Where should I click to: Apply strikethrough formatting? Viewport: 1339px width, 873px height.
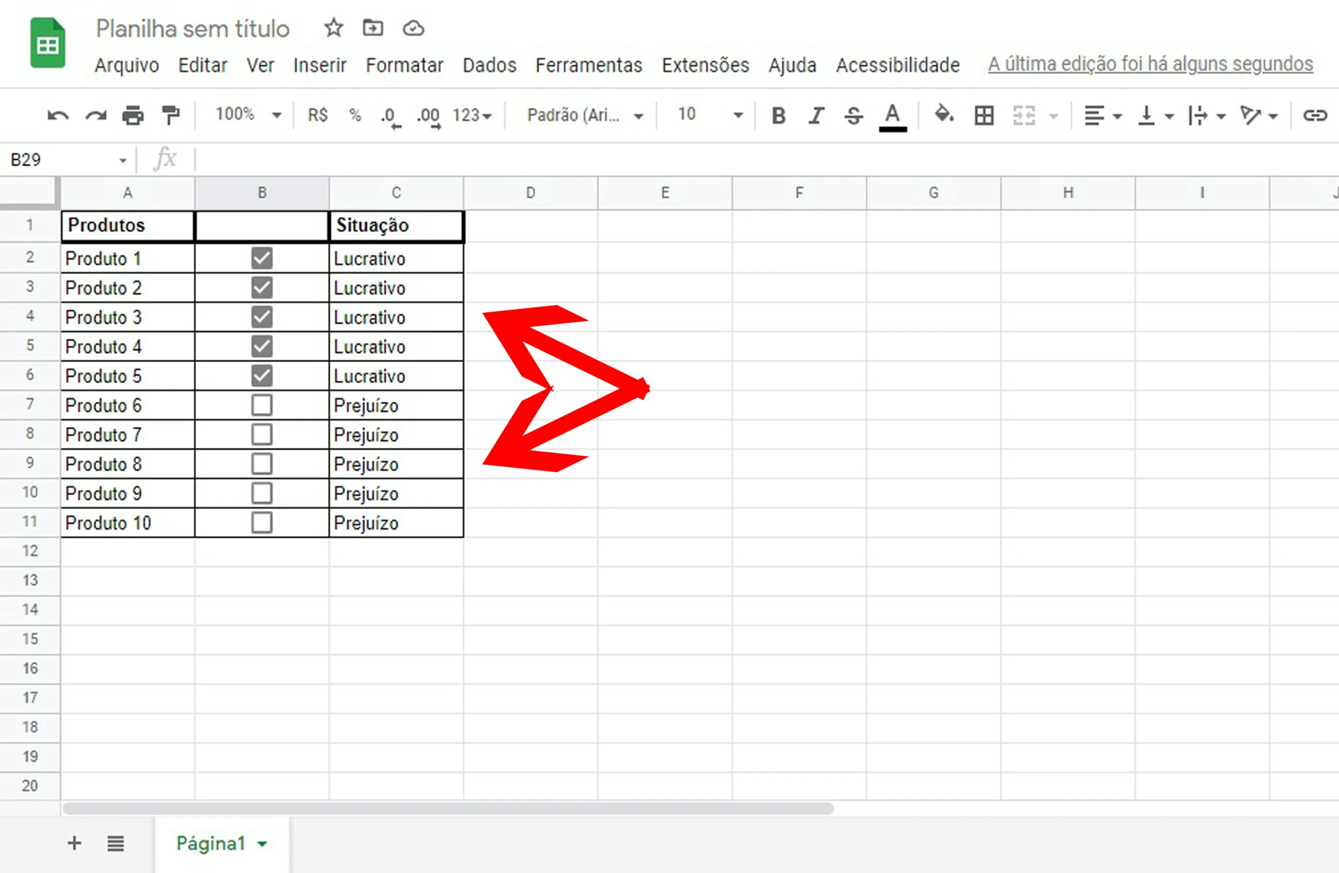point(854,116)
